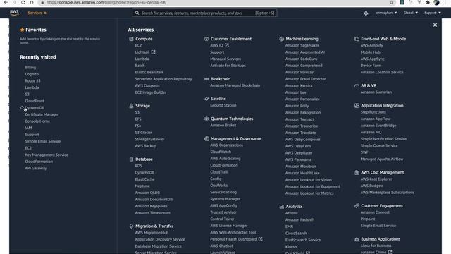Screen dimensions: 451x254
Task: Click external link icon beside Personal Health Dashboard
Action: pyautogui.click(x=260, y=239)
